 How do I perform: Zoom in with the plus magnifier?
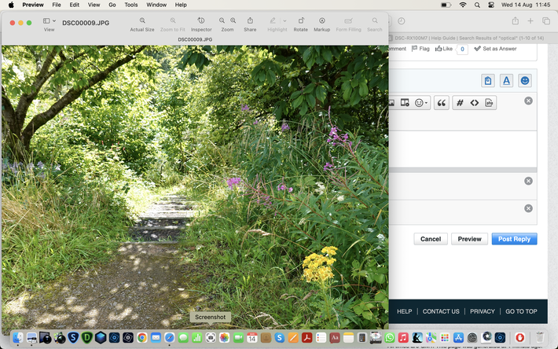[233, 20]
